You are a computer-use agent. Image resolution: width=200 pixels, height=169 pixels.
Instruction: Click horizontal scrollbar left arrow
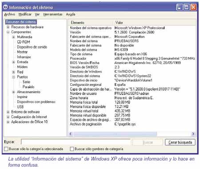(71, 134)
